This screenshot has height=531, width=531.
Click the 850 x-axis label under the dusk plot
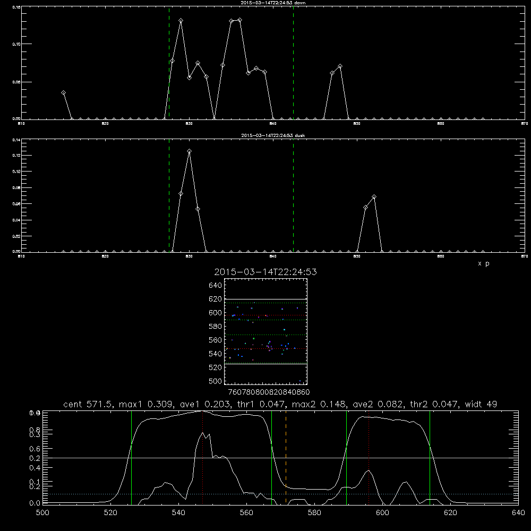[x=357, y=256]
